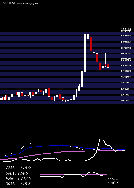Screen dimensions: 134x188
Task: Click the "Price : 113.9" label
Action: pos(18,179)
